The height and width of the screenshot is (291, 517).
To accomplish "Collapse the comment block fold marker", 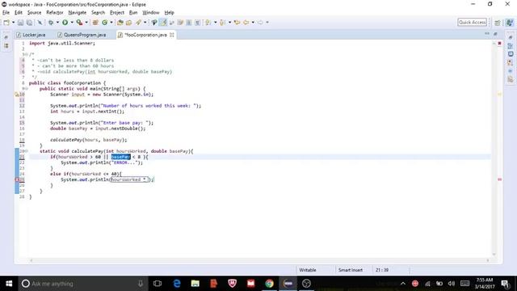I will [x=27, y=54].
